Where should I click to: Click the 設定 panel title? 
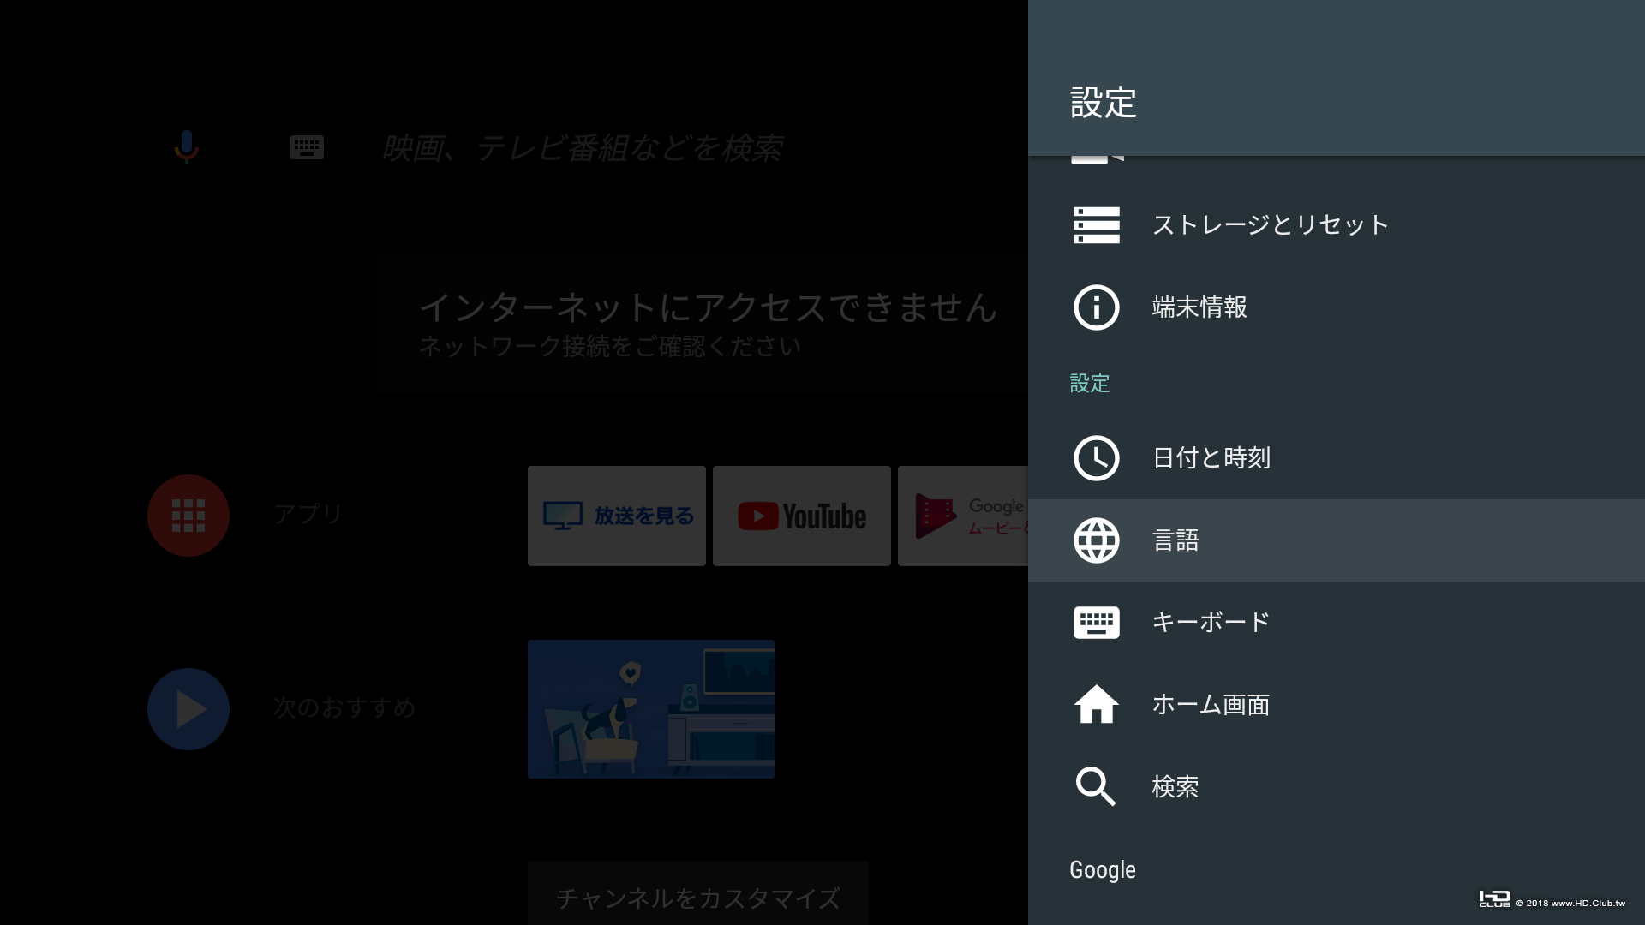(x=1104, y=103)
